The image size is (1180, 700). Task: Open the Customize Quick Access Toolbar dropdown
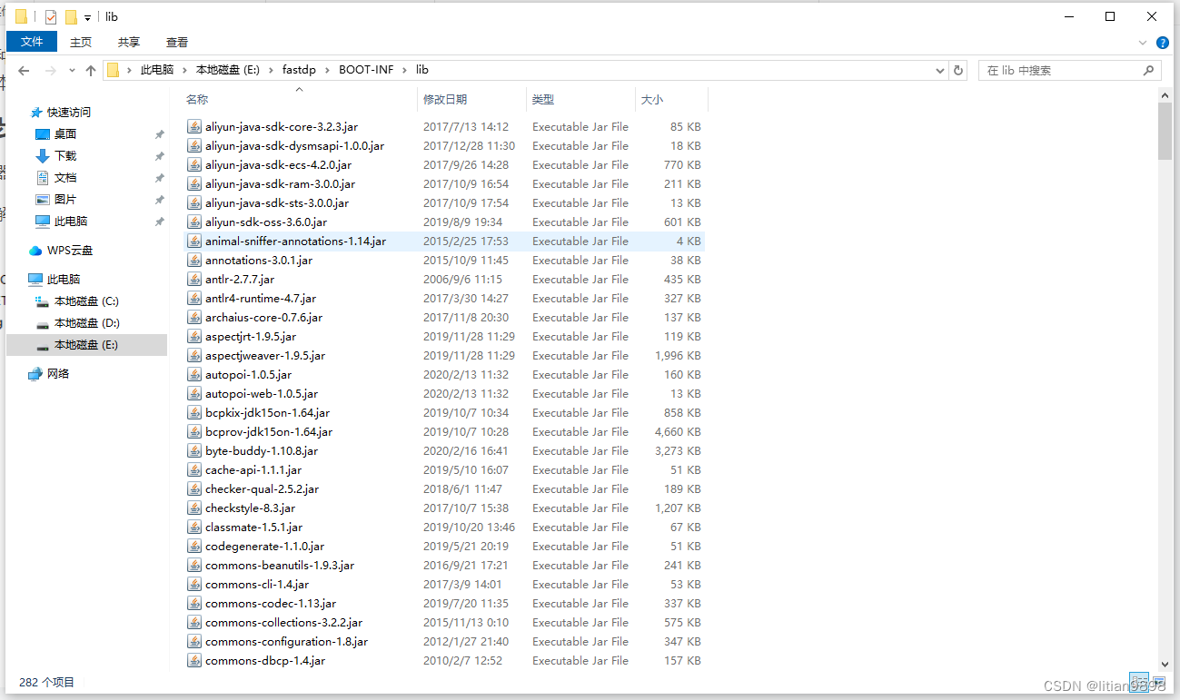[87, 17]
